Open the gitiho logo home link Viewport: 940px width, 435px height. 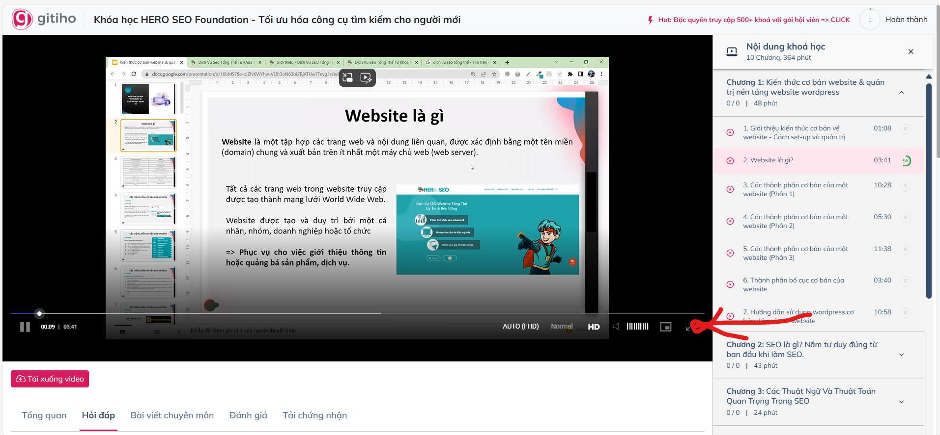pyautogui.click(x=44, y=19)
